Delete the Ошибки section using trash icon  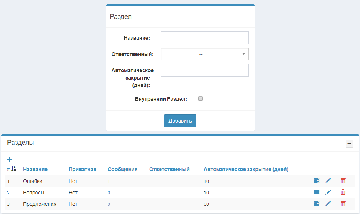343,181
